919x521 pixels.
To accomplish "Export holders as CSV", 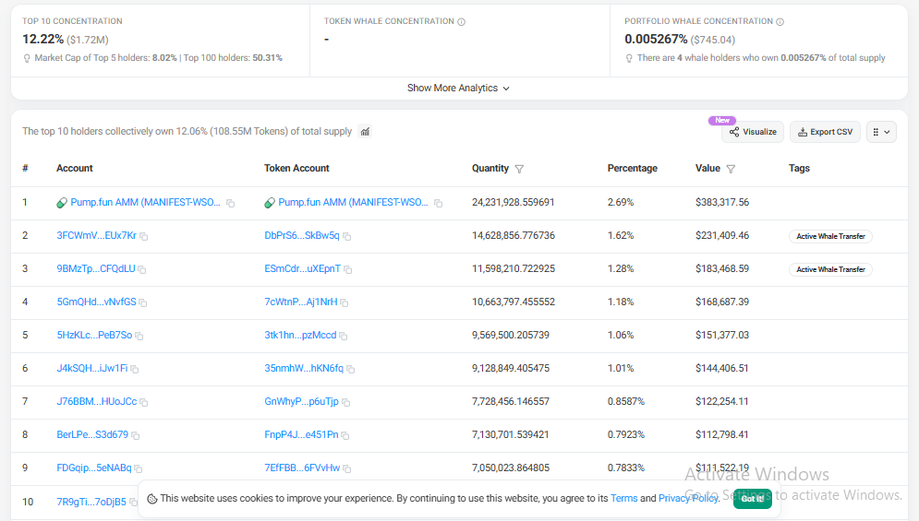I will (x=825, y=132).
